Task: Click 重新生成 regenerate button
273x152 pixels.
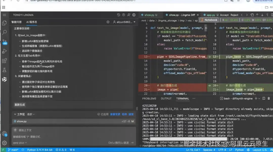Action: click(x=20, y=105)
